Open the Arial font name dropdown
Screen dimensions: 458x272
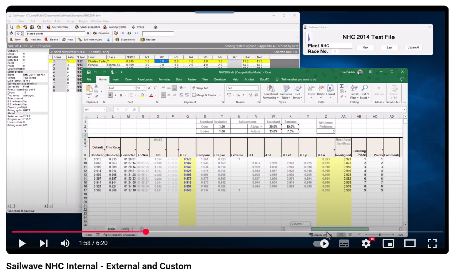pos(134,88)
